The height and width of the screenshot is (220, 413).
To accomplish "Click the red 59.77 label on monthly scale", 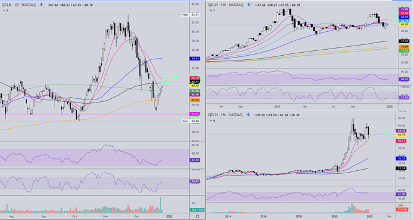I will coord(401,141).
